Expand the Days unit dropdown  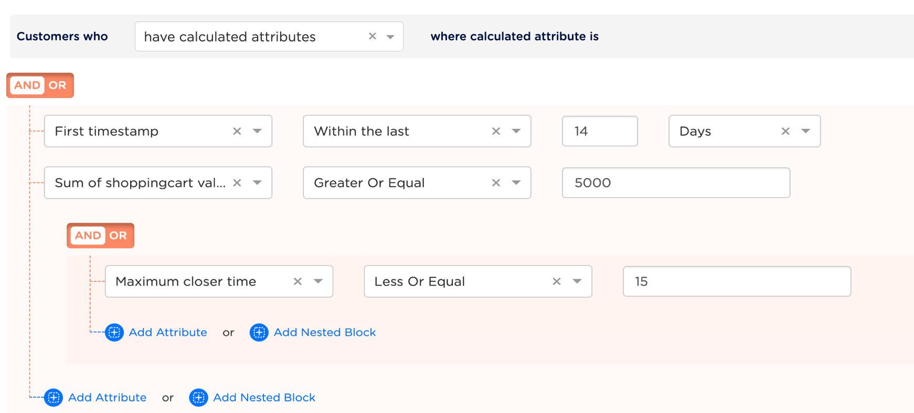click(x=805, y=131)
